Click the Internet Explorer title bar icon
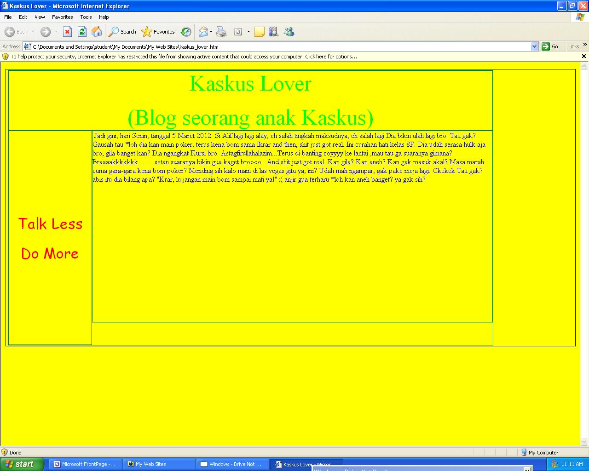 (5, 6)
